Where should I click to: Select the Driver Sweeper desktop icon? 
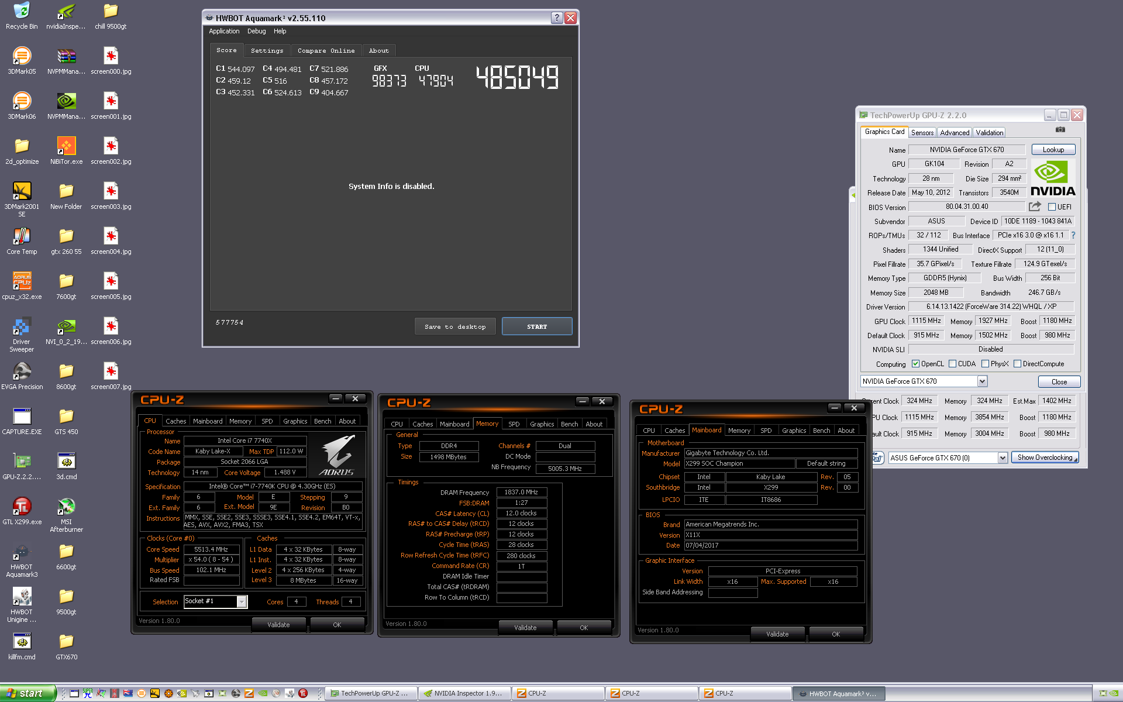pyautogui.click(x=22, y=335)
